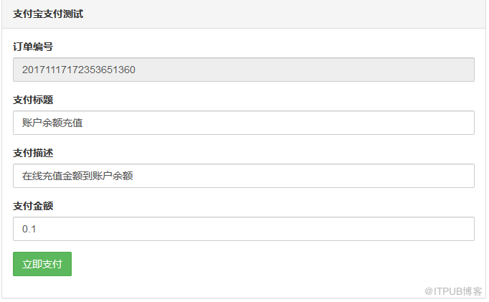Click the 支付宝支付测试 panel heading text

click(47, 14)
